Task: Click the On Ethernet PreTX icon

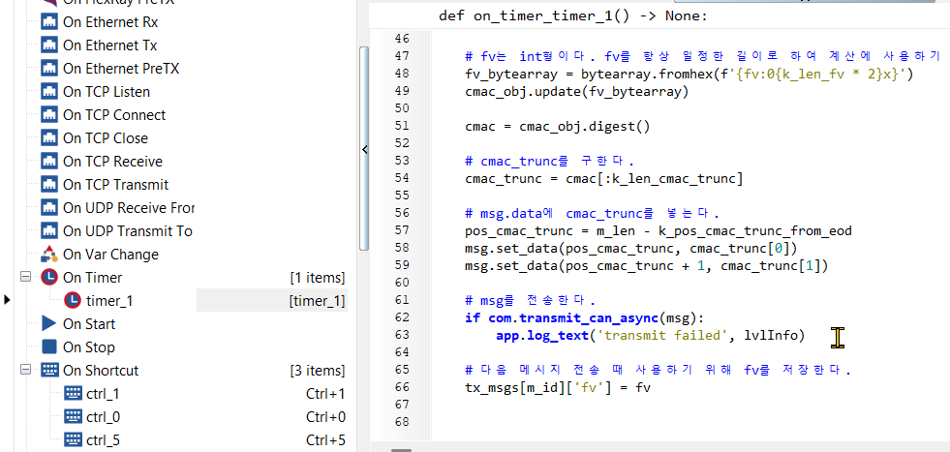Action: (x=49, y=69)
